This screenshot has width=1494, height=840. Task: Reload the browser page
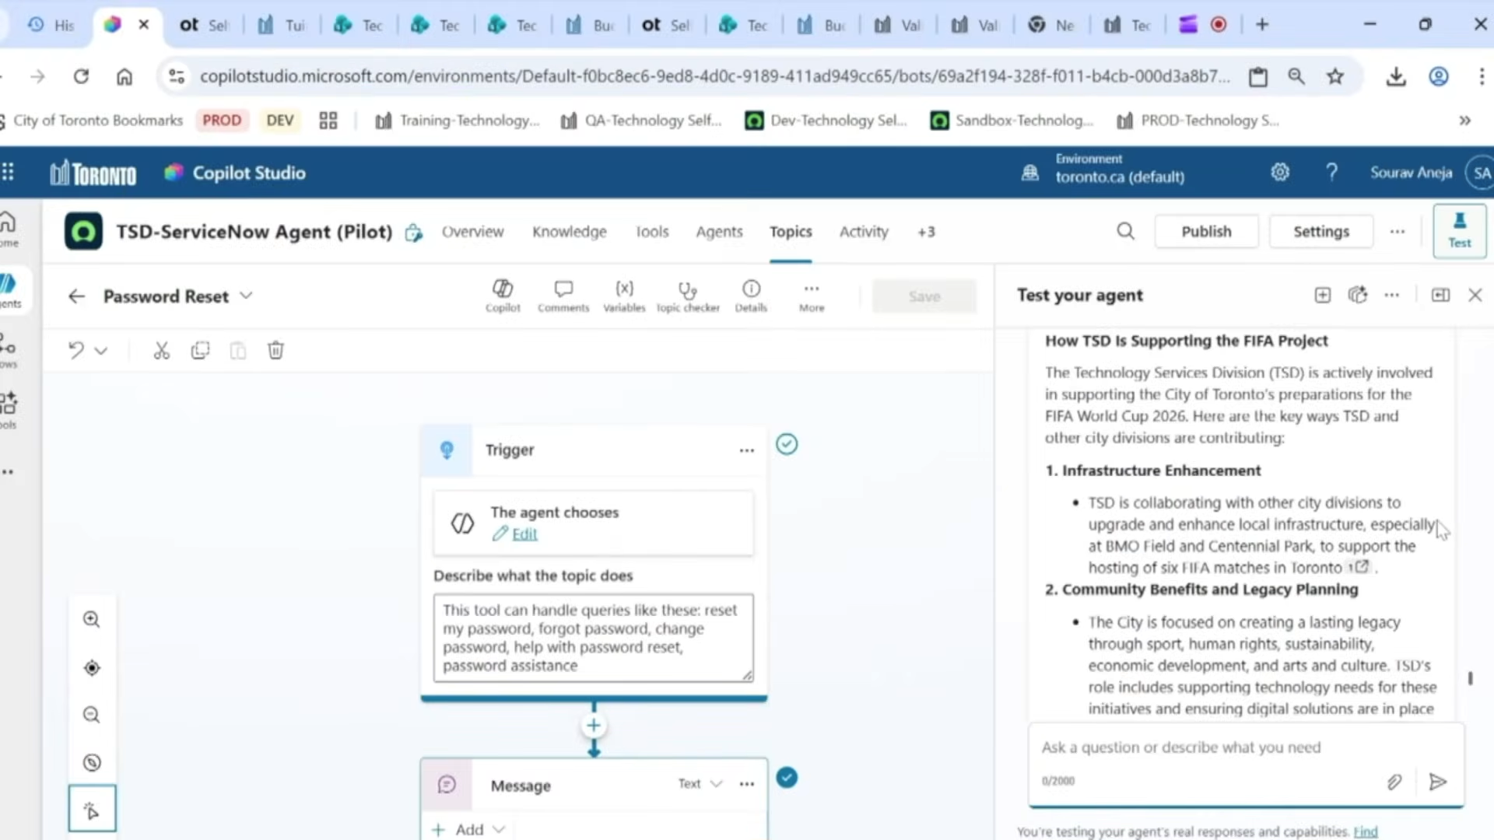click(x=81, y=76)
